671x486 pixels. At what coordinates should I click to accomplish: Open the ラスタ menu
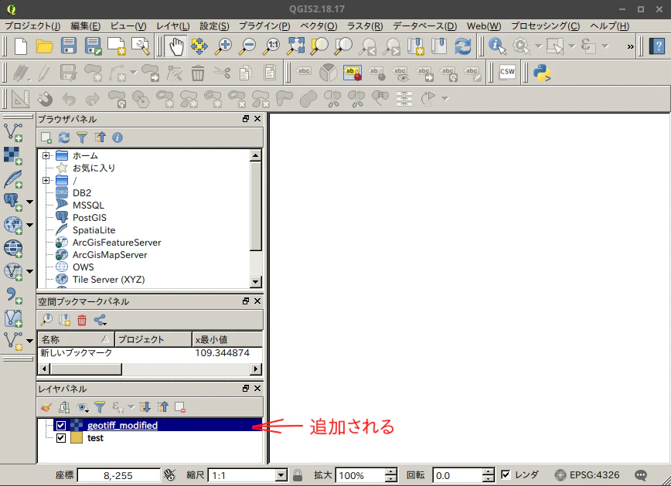365,26
